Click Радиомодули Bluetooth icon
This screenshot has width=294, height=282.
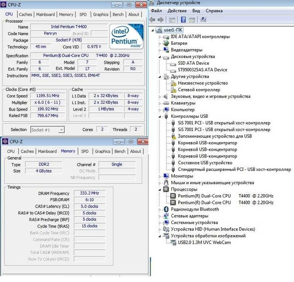(166, 209)
